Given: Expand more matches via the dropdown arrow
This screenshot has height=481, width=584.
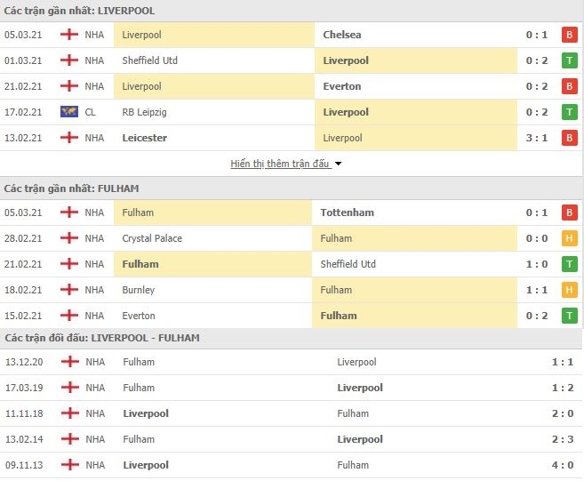Looking at the screenshot, I should point(338,164).
